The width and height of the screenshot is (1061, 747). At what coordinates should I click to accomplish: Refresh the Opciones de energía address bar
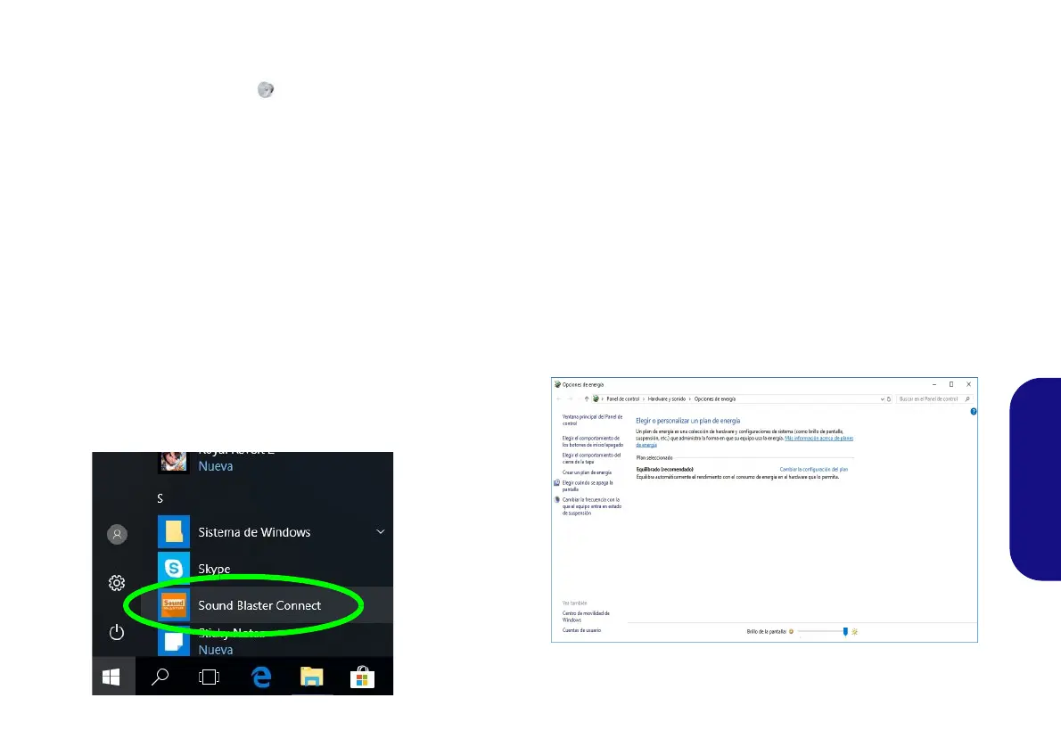pos(889,399)
